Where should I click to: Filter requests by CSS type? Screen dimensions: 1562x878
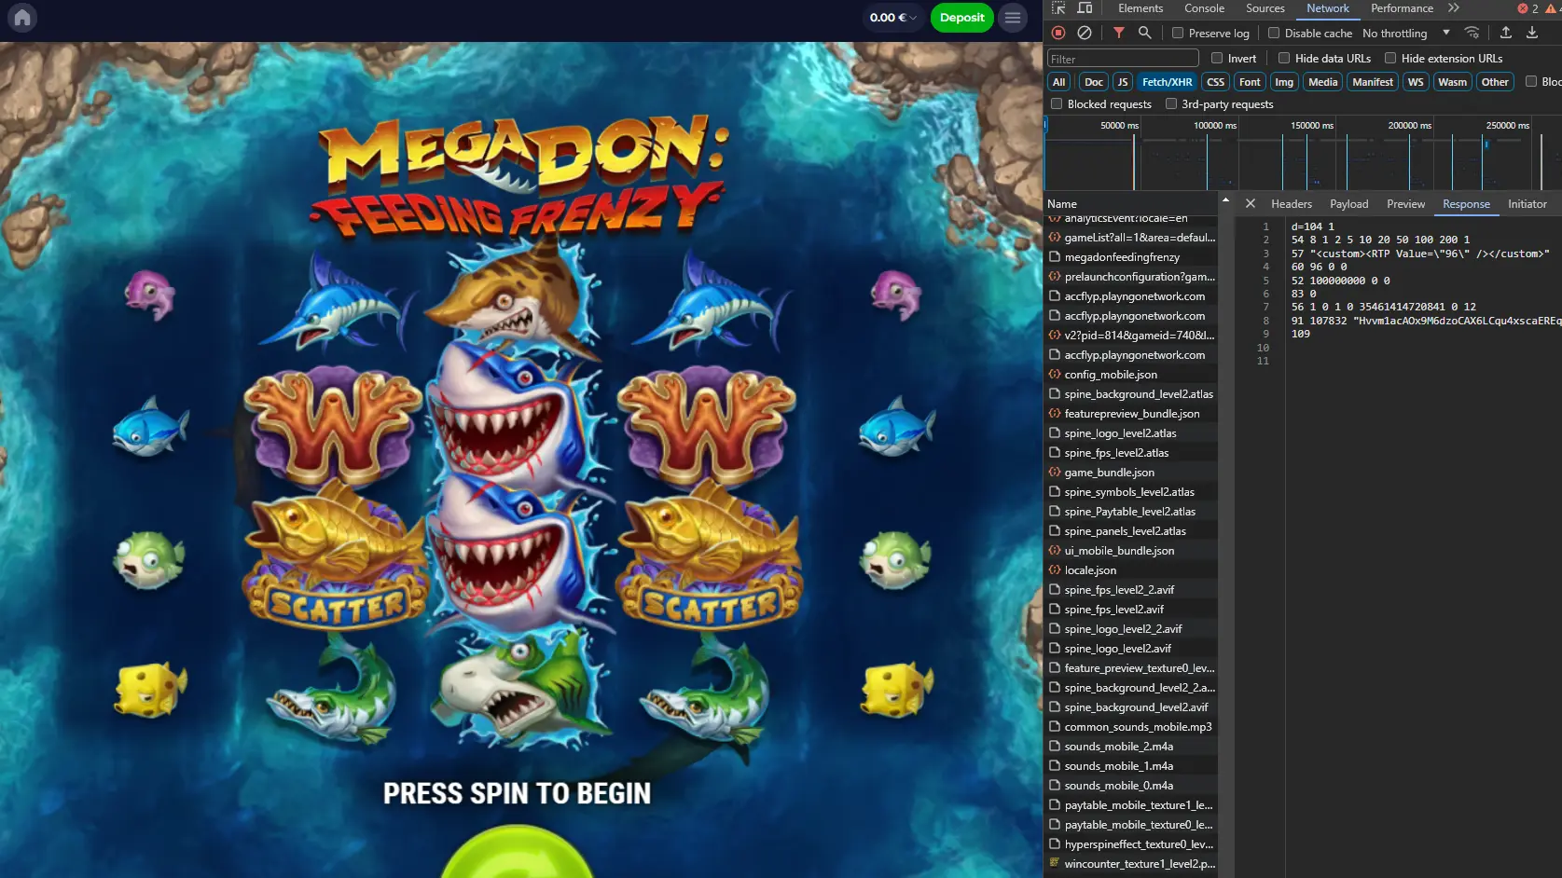coord(1216,82)
